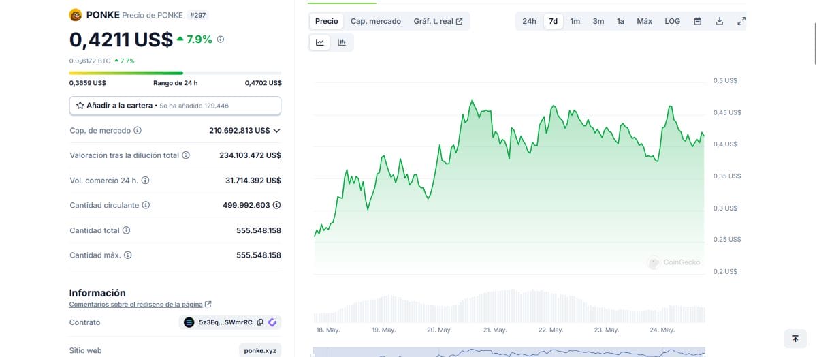
Task: Click info icon beside Cantidad circulante value
Action: 277,205
